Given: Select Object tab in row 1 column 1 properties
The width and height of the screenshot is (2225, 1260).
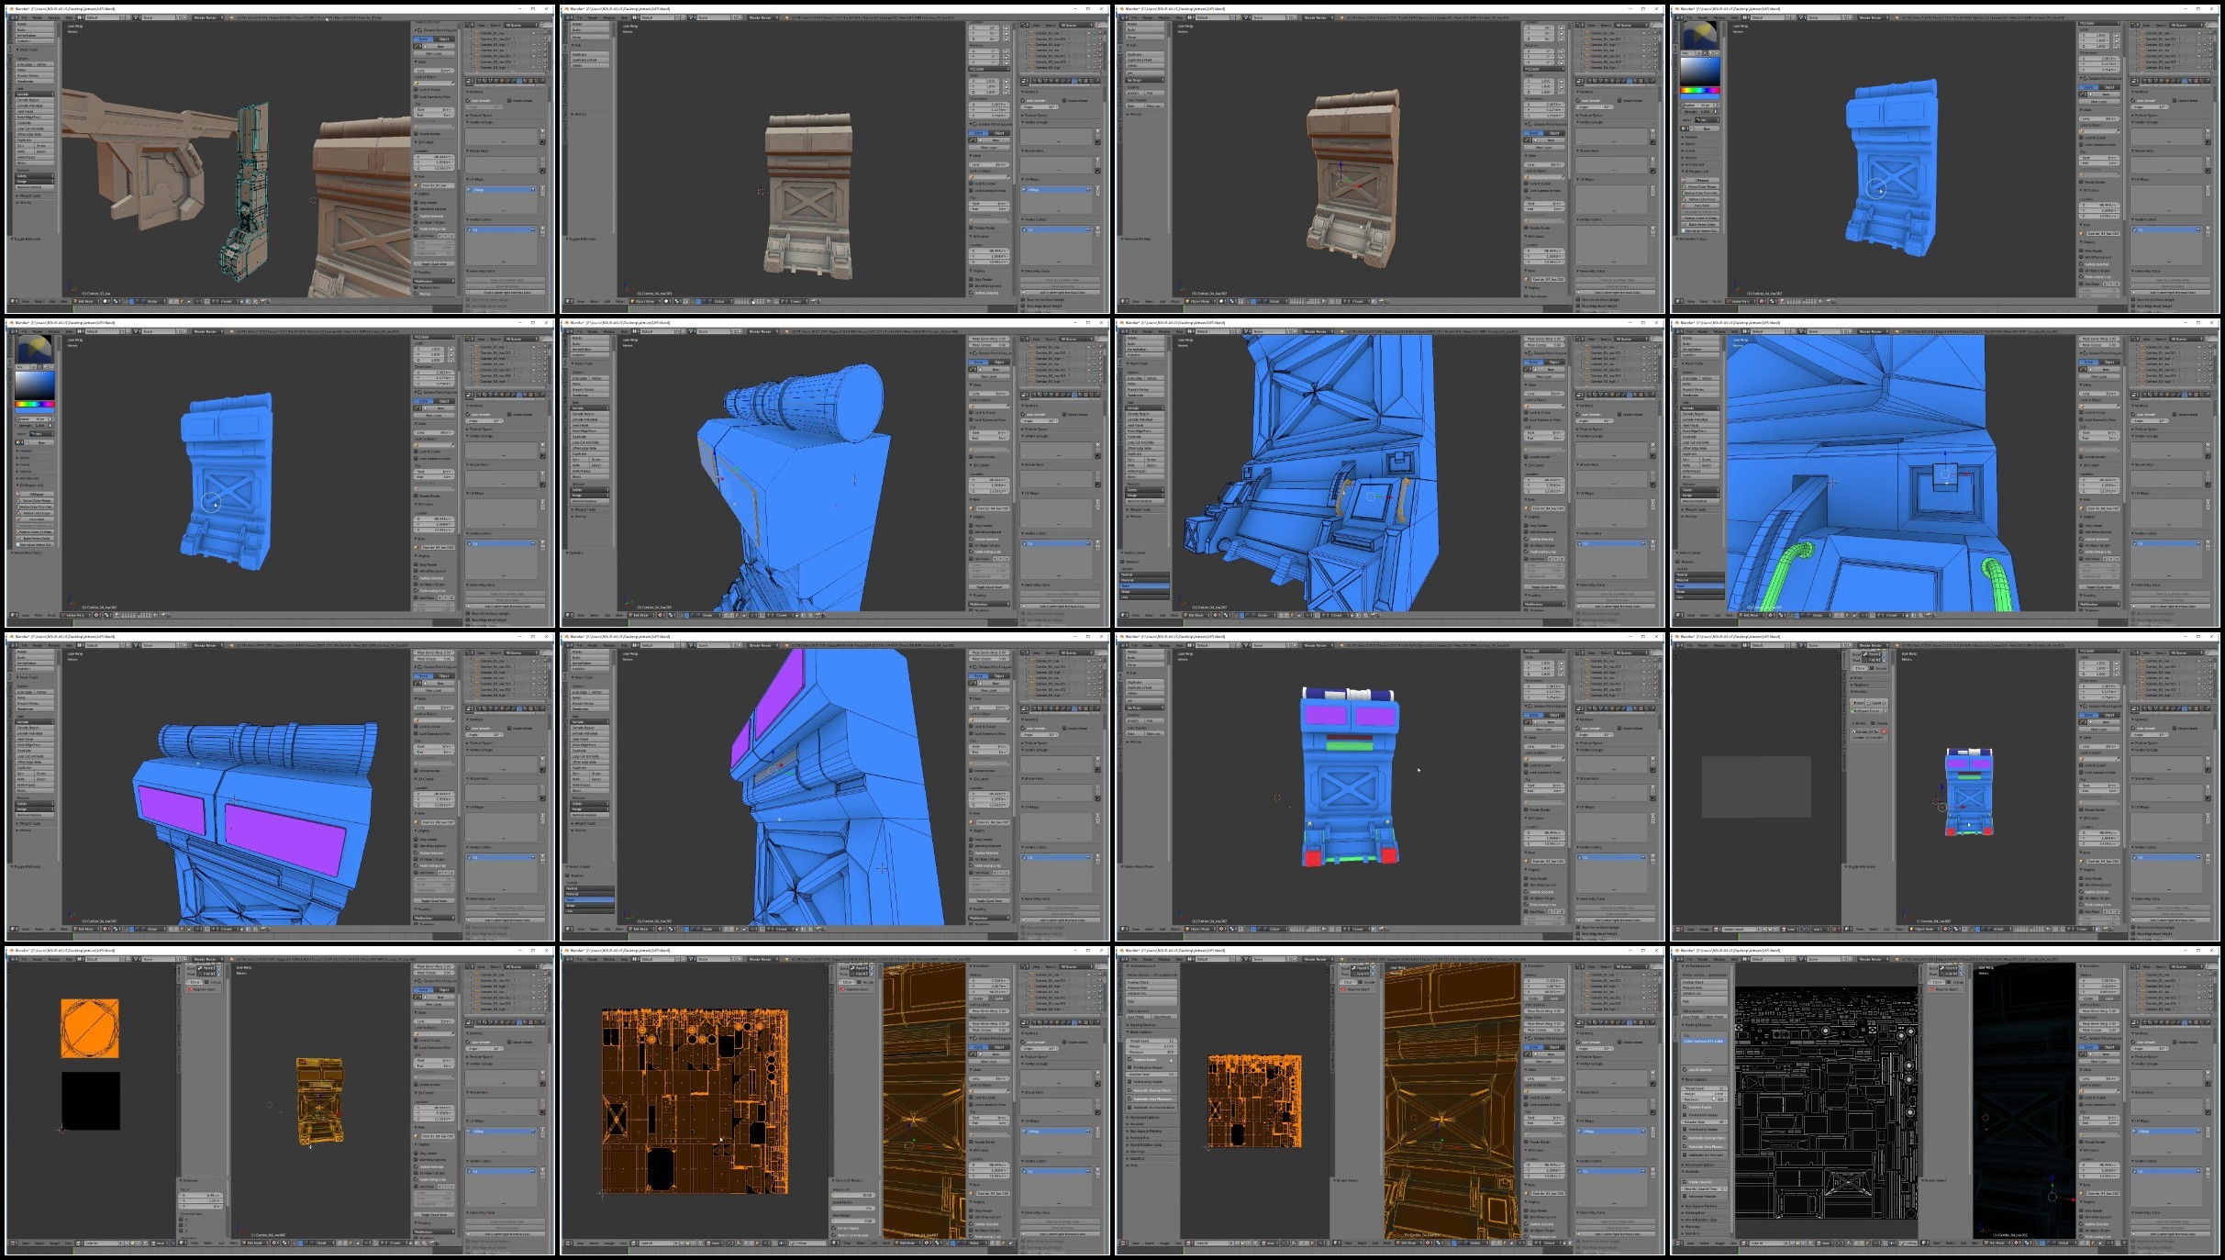Looking at the screenshot, I should click(x=502, y=81).
